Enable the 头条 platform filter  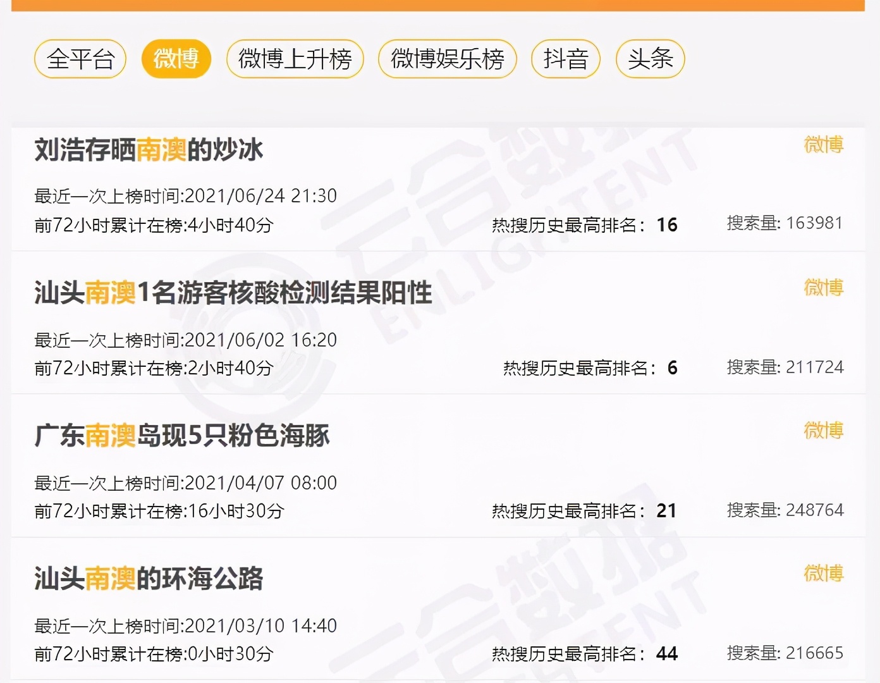tap(650, 59)
